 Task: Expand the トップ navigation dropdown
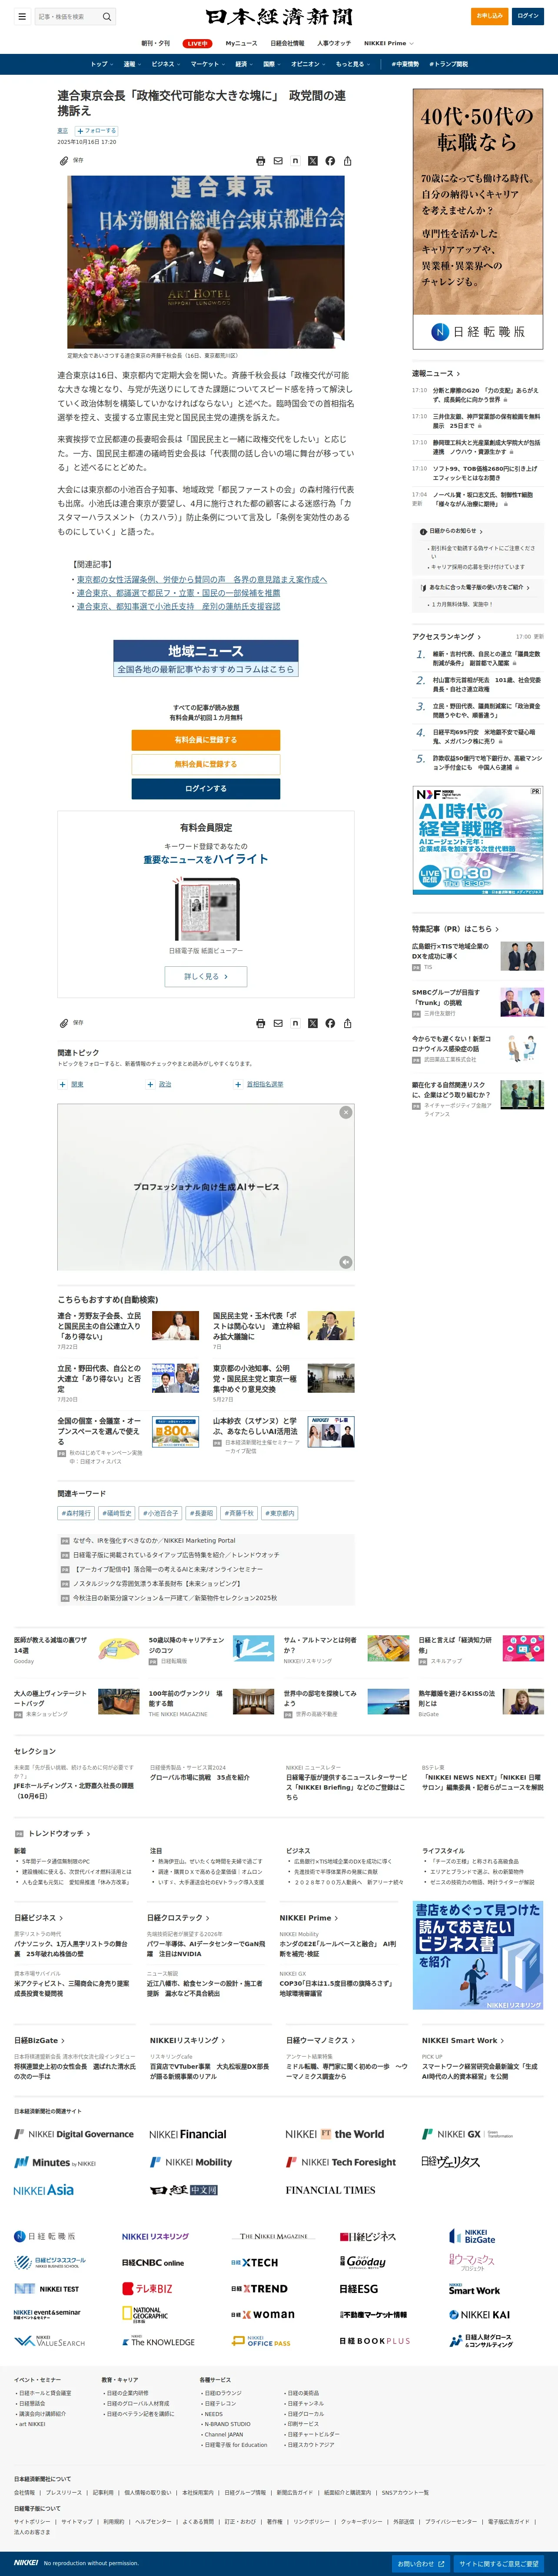pyautogui.click(x=102, y=64)
